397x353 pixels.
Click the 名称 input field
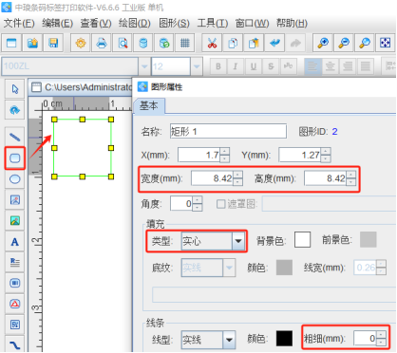[x=228, y=131]
